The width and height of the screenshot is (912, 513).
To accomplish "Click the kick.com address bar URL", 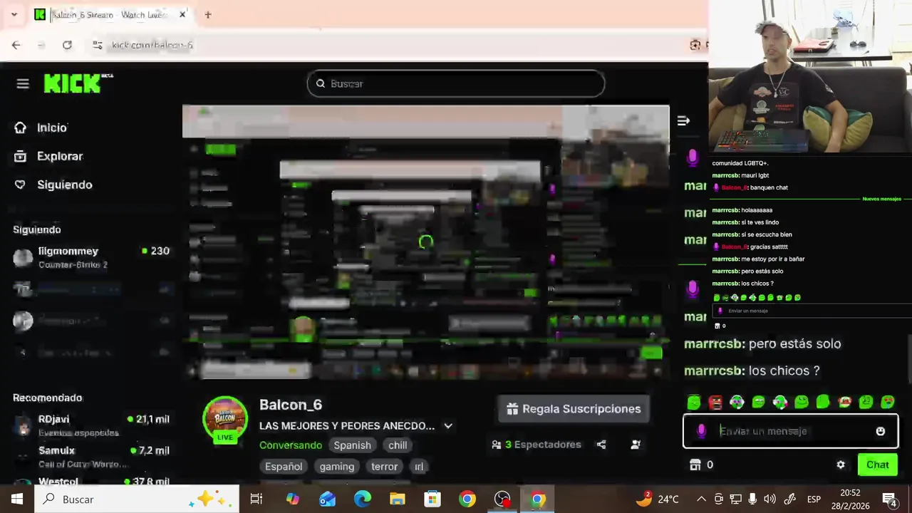I will [x=152, y=45].
